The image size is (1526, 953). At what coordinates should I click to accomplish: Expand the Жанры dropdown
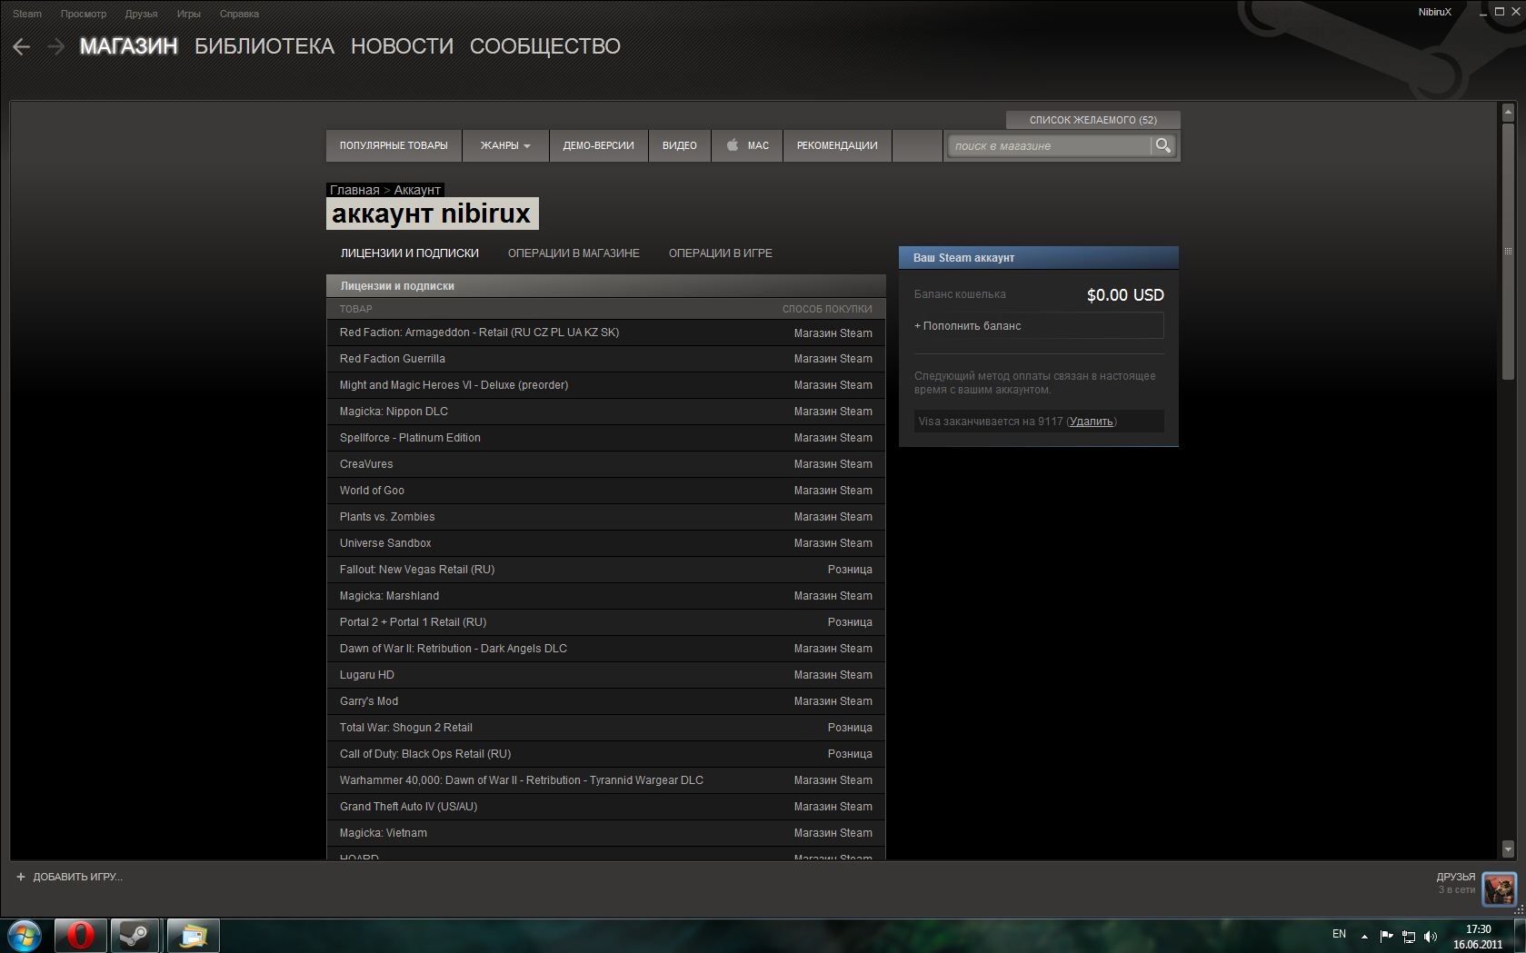(x=505, y=145)
